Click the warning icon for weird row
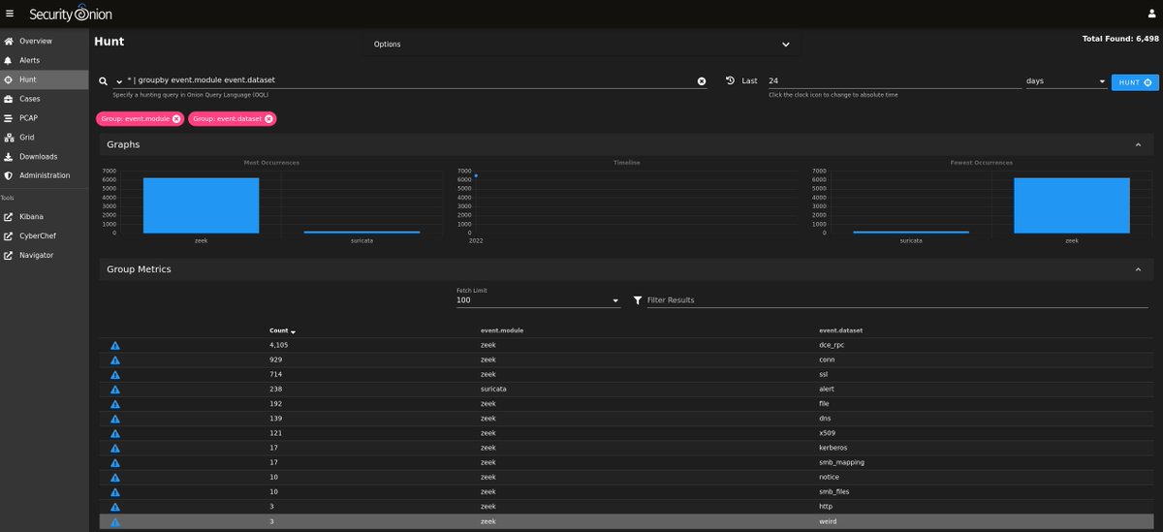The width and height of the screenshot is (1163, 532). (115, 521)
